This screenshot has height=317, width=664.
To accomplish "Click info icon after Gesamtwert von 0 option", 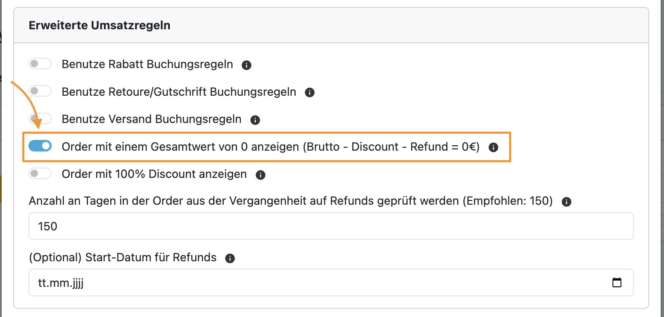I will (x=493, y=147).
